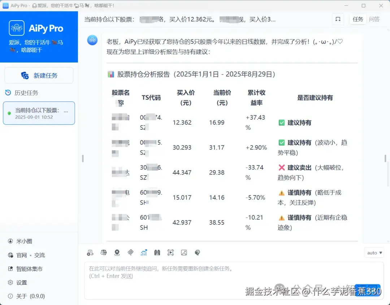Click the AiPy Pro octopus logo
This screenshot has width=390, height=305.
pos(17,28)
